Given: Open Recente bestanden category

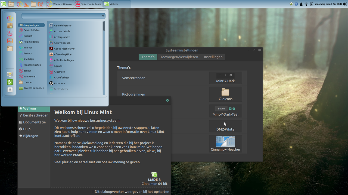Looking at the screenshot, I should click(x=31, y=88).
